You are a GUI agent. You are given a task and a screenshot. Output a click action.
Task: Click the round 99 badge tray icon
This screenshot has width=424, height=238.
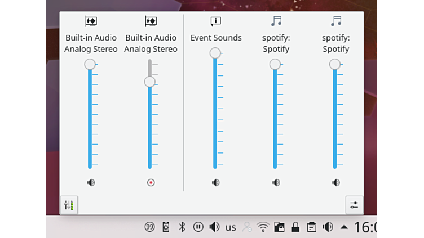click(150, 227)
